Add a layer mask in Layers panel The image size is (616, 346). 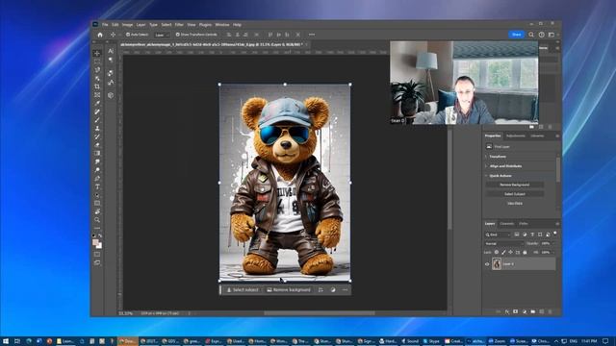click(x=516, y=311)
